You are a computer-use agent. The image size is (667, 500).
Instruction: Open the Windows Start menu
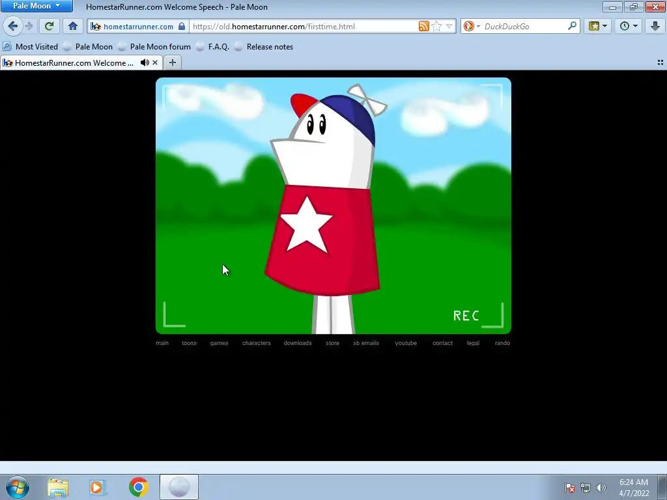(x=18, y=487)
